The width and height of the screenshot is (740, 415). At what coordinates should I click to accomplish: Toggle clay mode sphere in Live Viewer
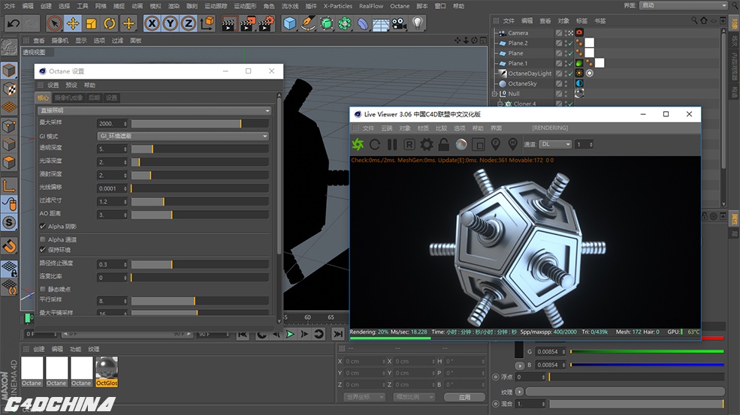click(x=461, y=144)
